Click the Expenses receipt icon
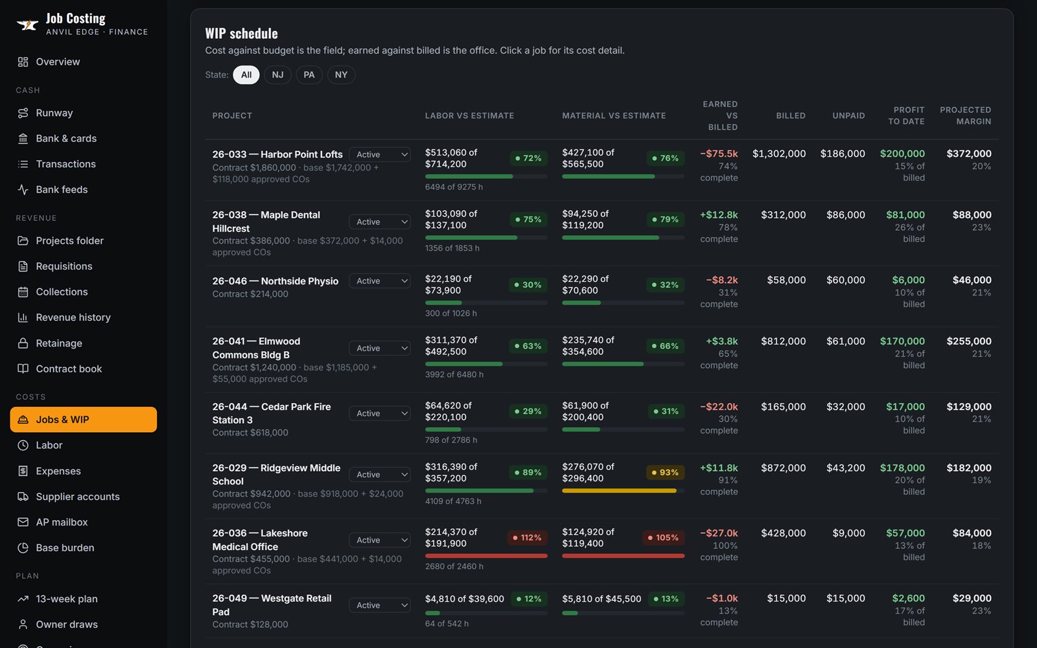 click(x=23, y=471)
